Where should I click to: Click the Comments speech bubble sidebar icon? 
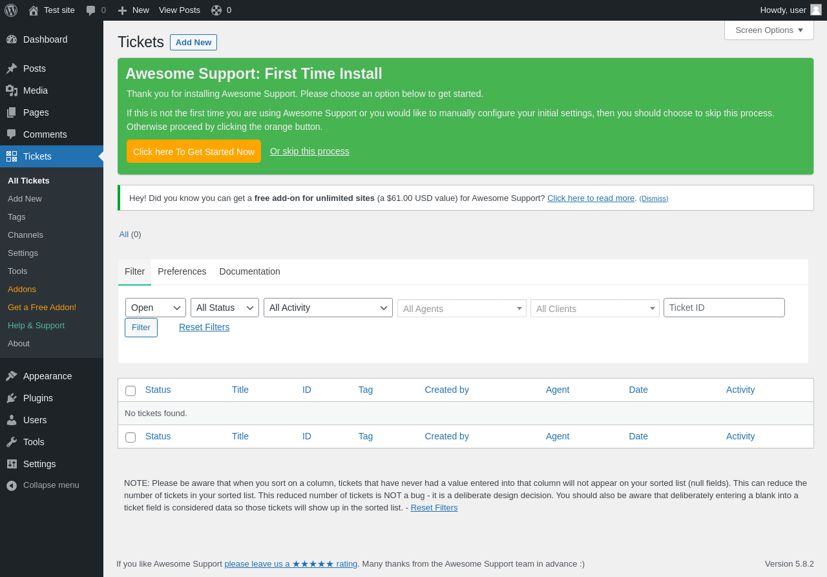[x=12, y=134]
